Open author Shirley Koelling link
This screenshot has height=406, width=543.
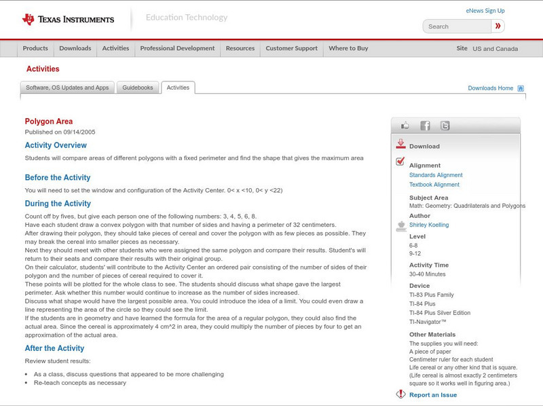(429, 225)
